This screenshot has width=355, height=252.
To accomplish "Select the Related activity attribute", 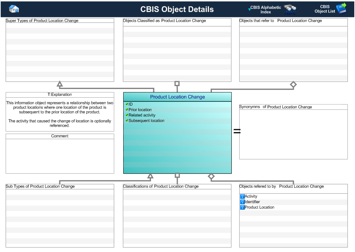I will [142, 115].
